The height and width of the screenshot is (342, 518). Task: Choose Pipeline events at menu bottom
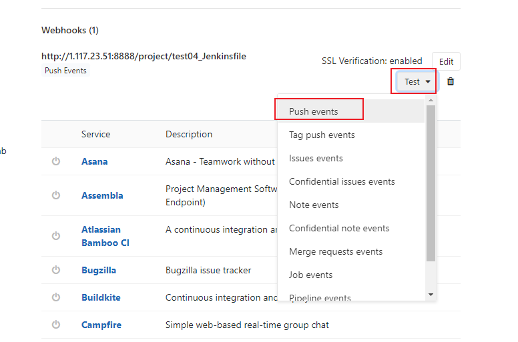click(x=351, y=296)
